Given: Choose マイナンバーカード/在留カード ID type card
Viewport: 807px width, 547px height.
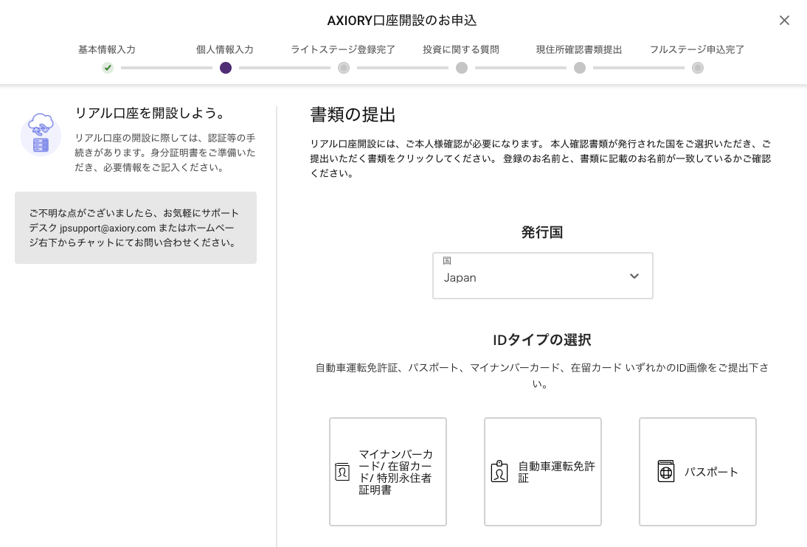Looking at the screenshot, I should [388, 471].
